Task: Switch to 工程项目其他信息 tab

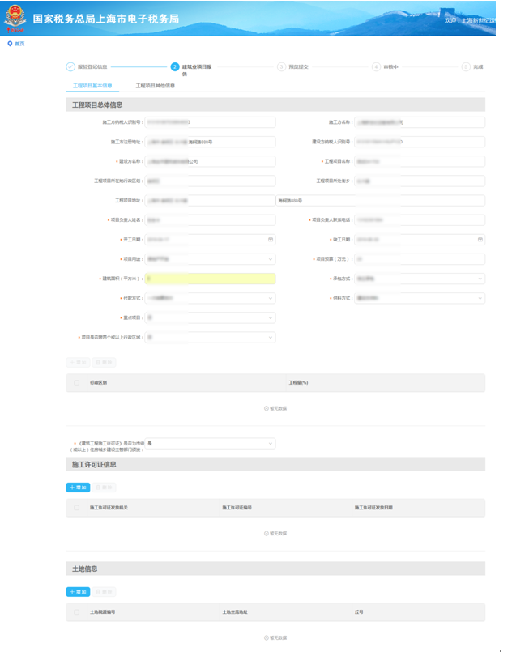Action: point(155,85)
